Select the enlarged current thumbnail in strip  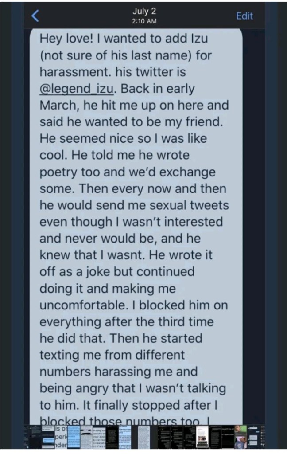point(61,438)
